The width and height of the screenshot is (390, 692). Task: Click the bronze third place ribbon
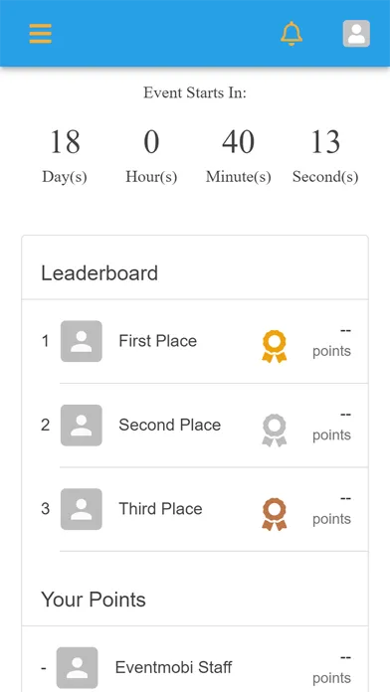[x=275, y=514]
